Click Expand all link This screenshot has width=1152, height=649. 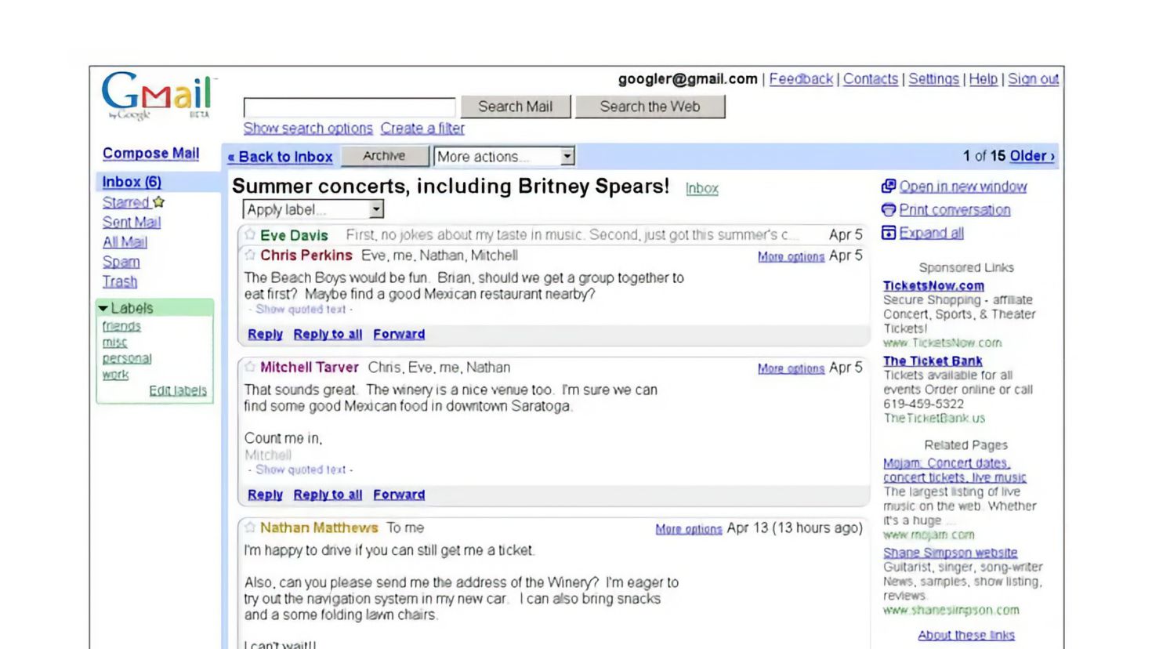[932, 233]
